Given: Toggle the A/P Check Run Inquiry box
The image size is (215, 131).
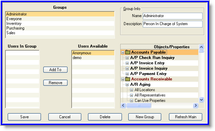Looking at the screenshot, I should coord(127,58).
